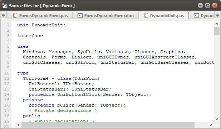Click the DynamicUnit.pas file icon
The height and width of the screenshot is (129, 221).
coord(146,15)
